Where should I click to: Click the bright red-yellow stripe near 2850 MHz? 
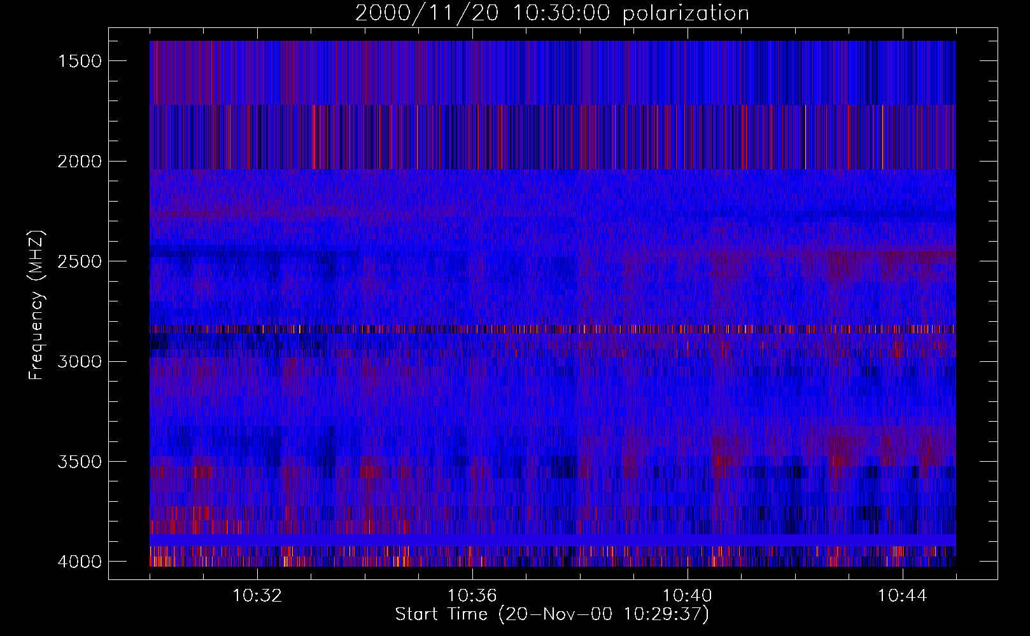[553, 329]
